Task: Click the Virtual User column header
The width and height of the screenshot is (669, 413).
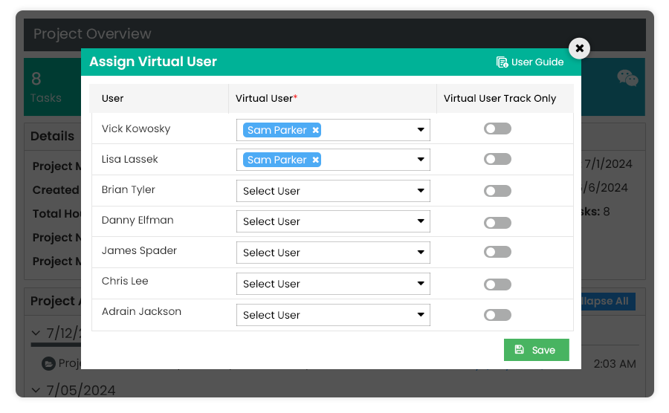Action: (266, 99)
